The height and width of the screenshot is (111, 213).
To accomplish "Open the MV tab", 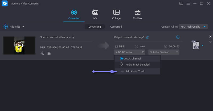I will tap(95, 14).
